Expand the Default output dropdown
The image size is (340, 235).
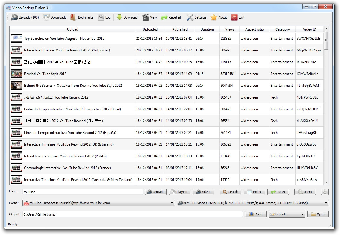[x=287, y=214]
